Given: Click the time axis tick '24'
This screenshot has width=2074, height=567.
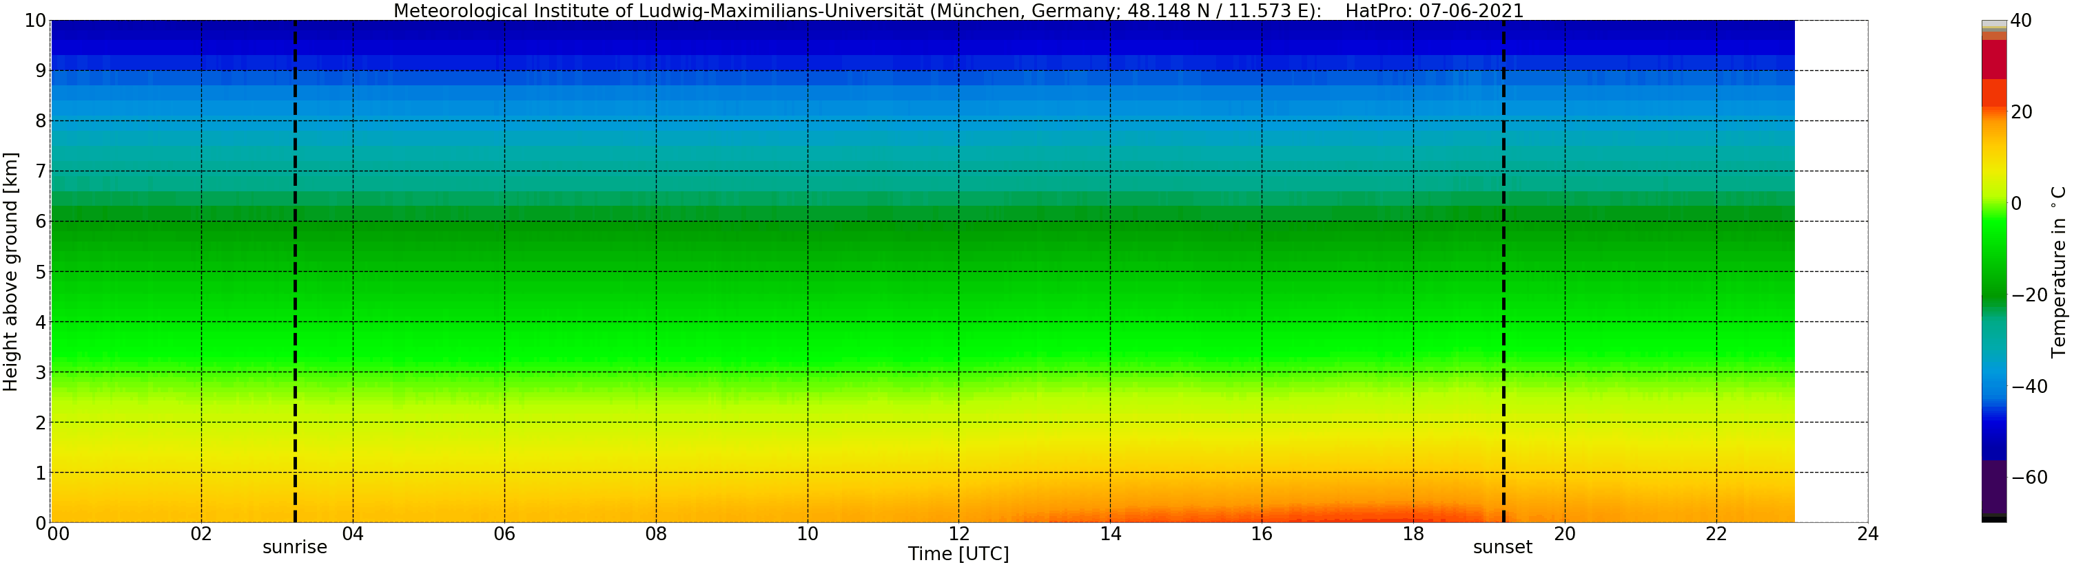Looking at the screenshot, I should click(1867, 534).
